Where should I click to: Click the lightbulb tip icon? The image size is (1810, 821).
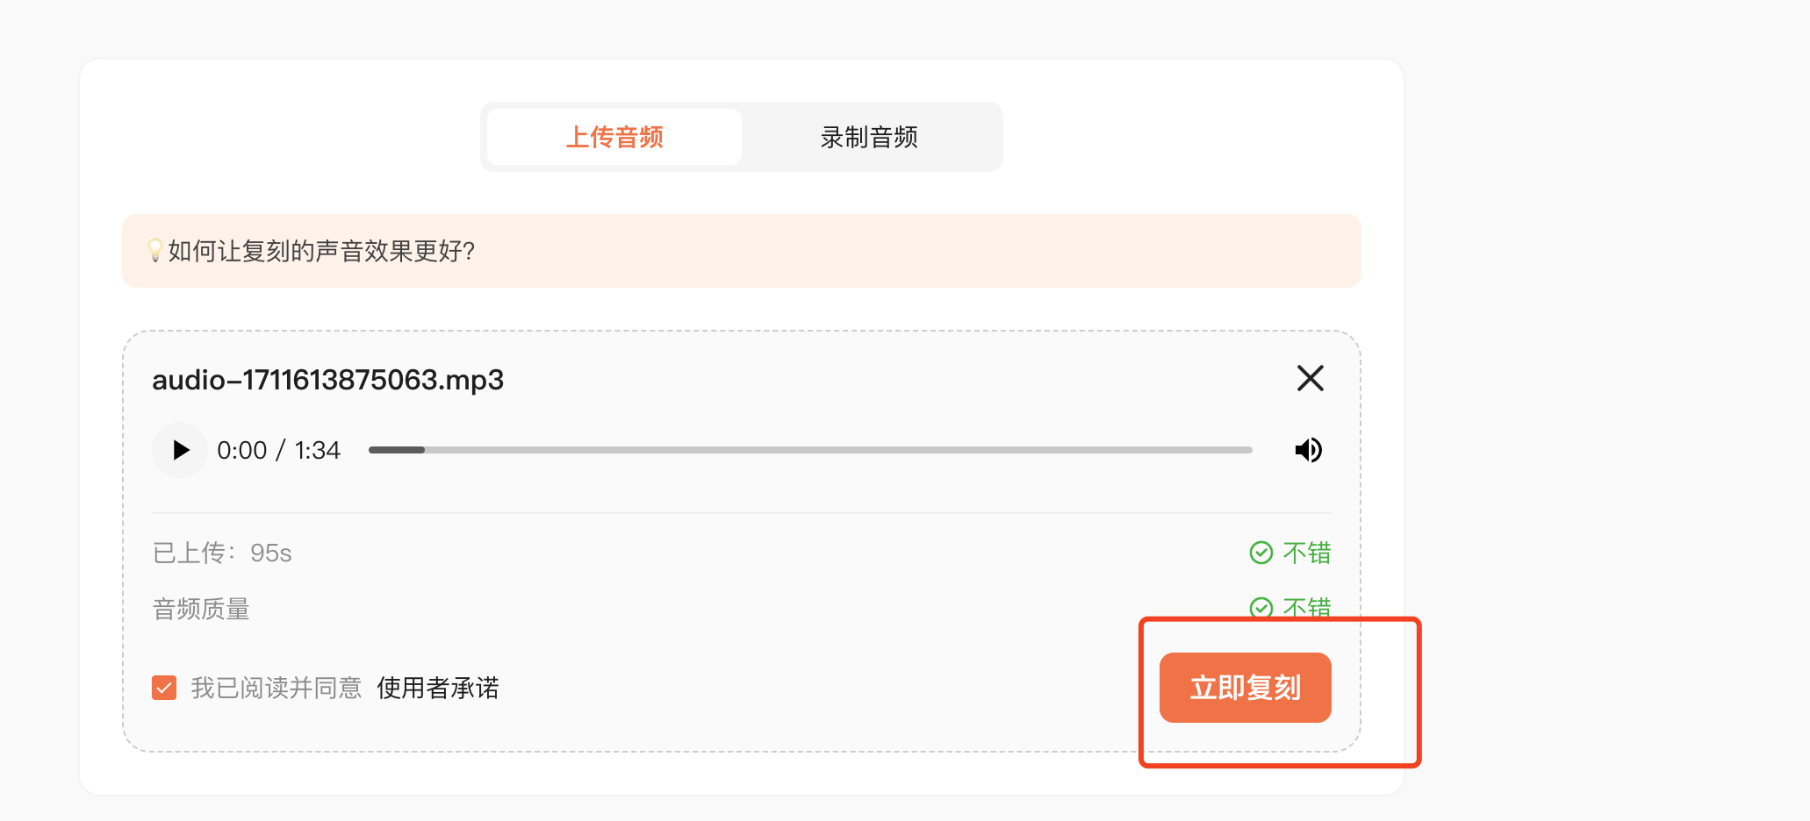(x=155, y=251)
